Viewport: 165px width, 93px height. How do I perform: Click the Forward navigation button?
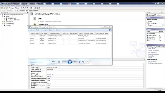pyautogui.click(x=10, y=10)
